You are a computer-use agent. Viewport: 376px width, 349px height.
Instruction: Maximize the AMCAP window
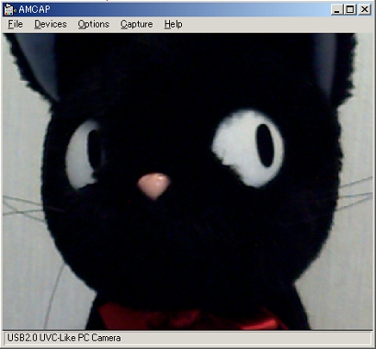pos(350,9)
